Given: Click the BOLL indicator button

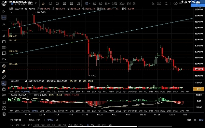Looking at the screenshot, I should [31, 120].
